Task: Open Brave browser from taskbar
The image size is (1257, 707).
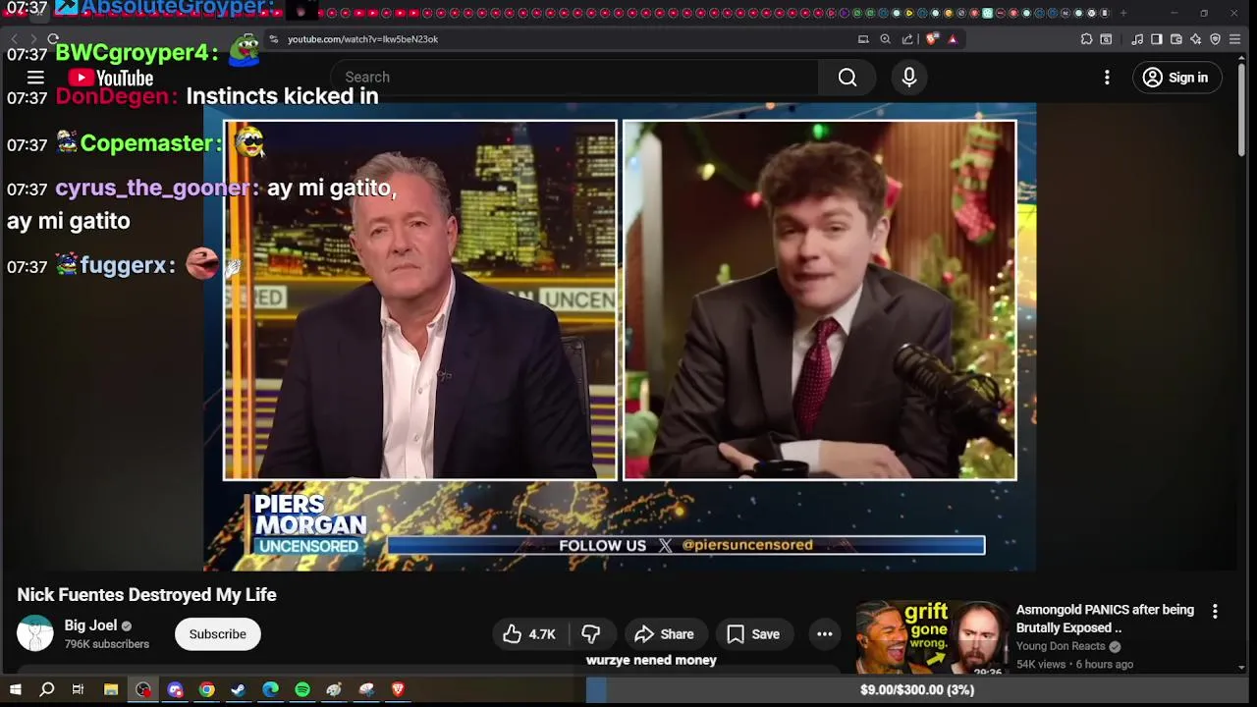Action: pos(398,690)
